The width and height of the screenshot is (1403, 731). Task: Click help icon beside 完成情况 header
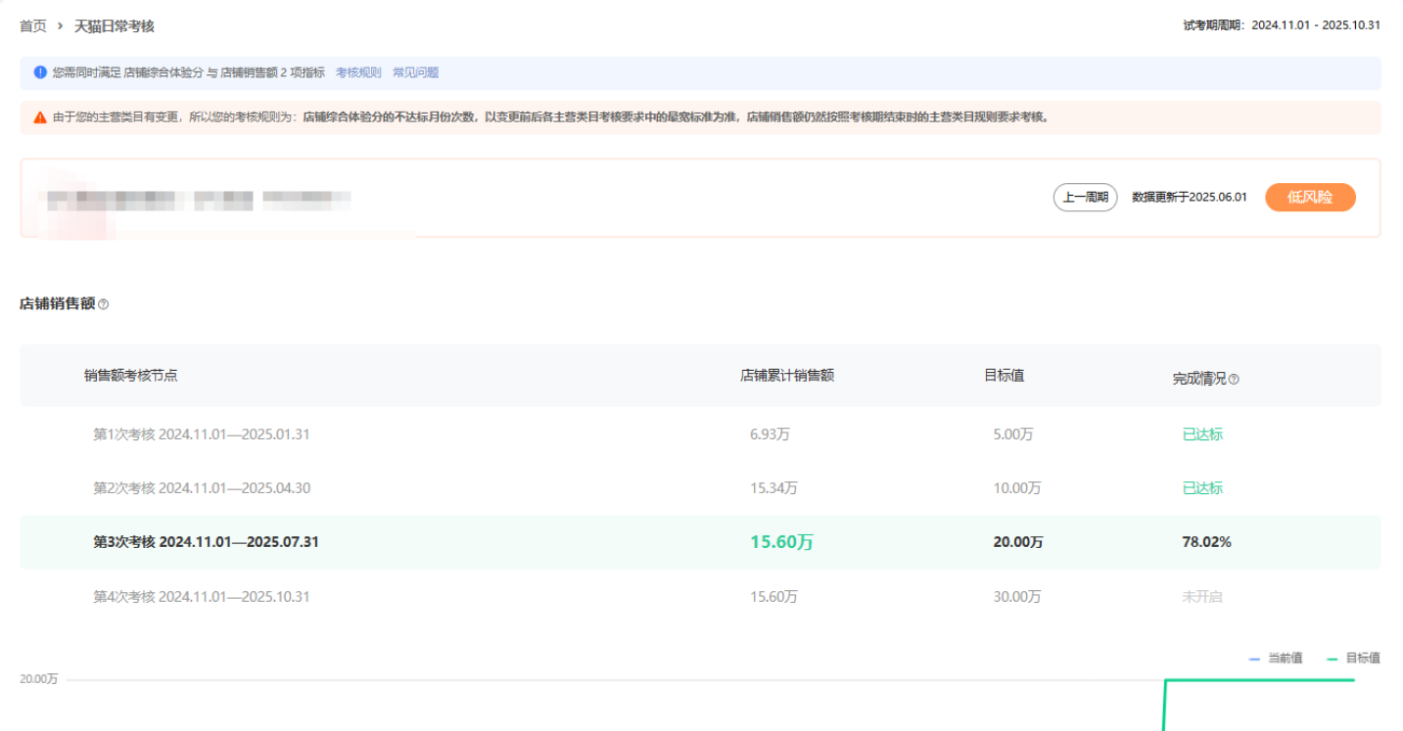coord(1234,380)
